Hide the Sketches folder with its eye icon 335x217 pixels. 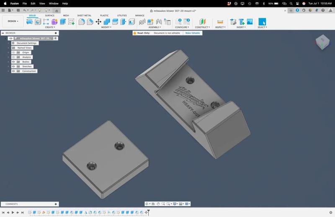pyautogui.click(x=13, y=66)
